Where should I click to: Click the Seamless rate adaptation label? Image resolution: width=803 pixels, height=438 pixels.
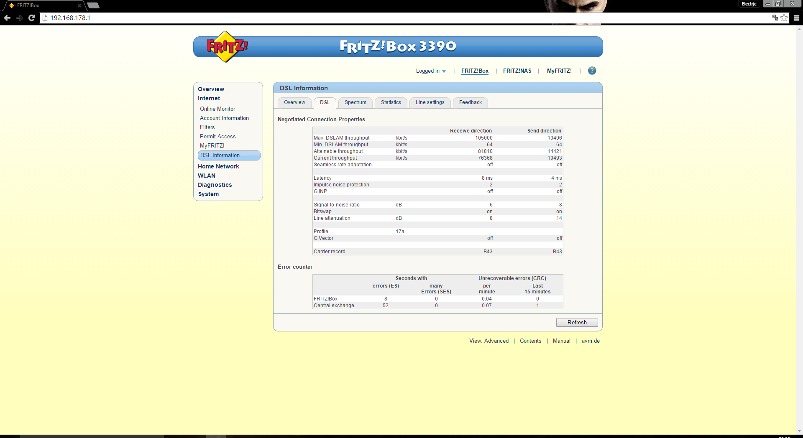coord(343,165)
